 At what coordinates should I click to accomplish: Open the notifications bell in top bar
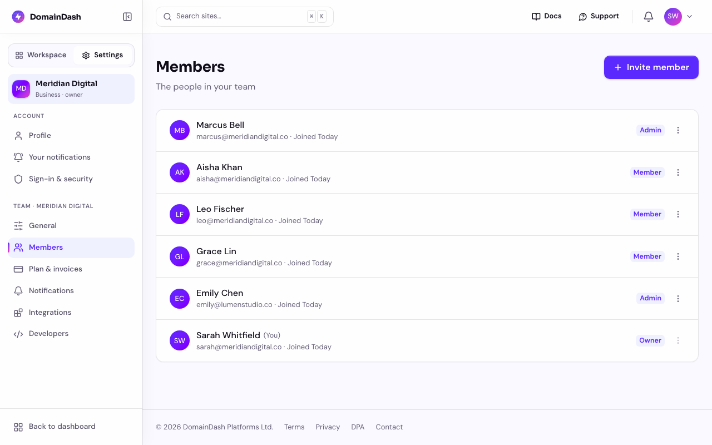point(649,17)
